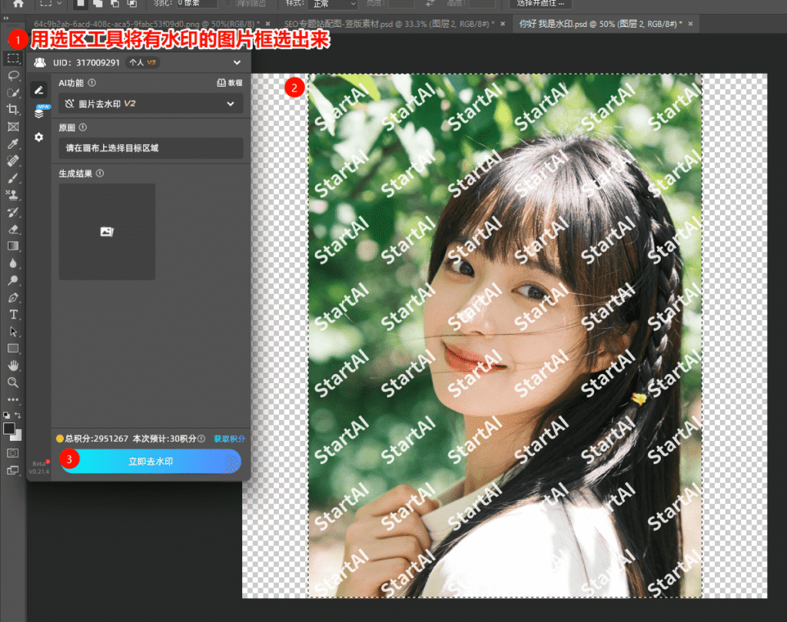Toggle Quick Mask mode in toolbar
Screen dimensions: 787x622
tap(12, 453)
